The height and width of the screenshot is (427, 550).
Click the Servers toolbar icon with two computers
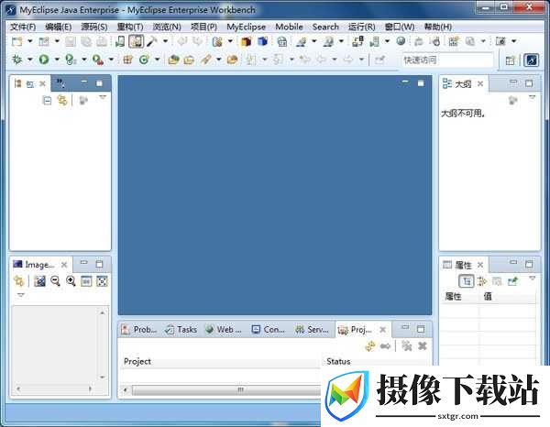(x=357, y=41)
